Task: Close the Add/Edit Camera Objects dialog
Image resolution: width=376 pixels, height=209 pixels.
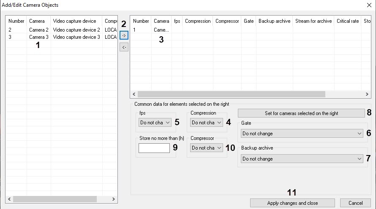Action: point(366,5)
